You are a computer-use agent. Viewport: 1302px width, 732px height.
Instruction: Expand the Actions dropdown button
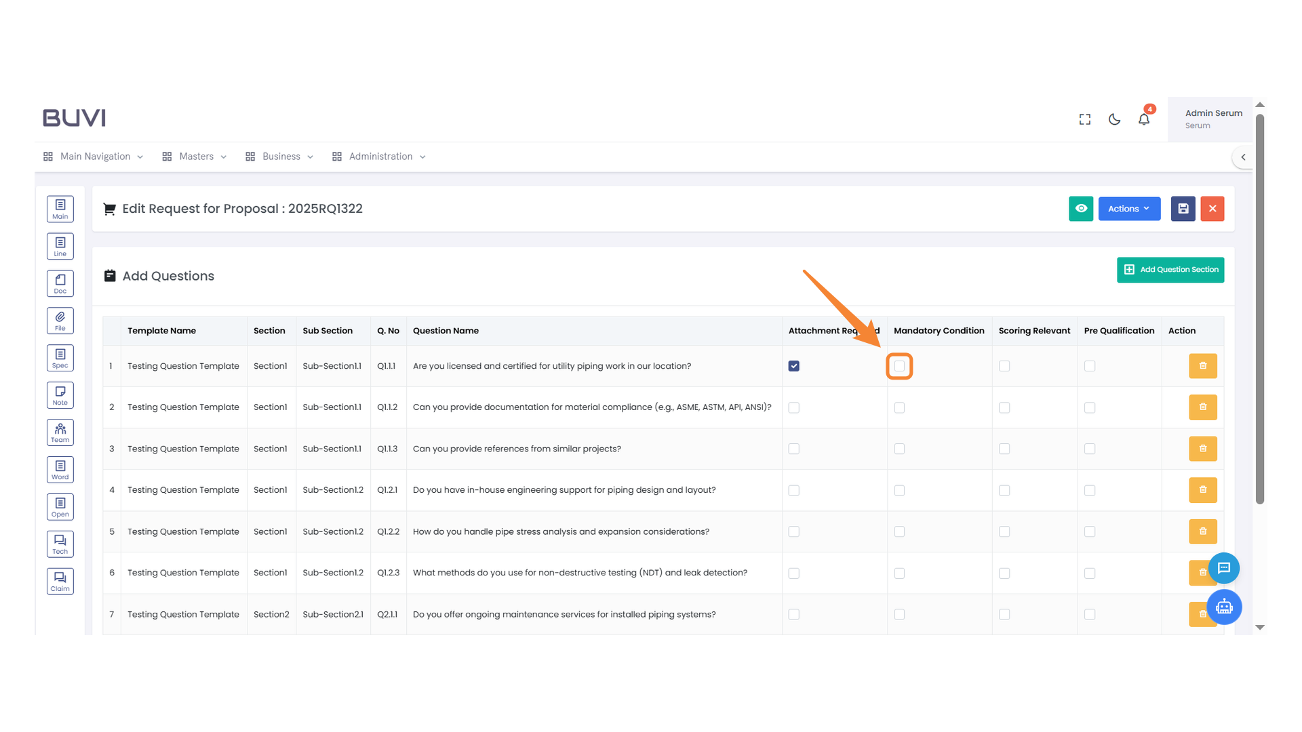[x=1129, y=209]
